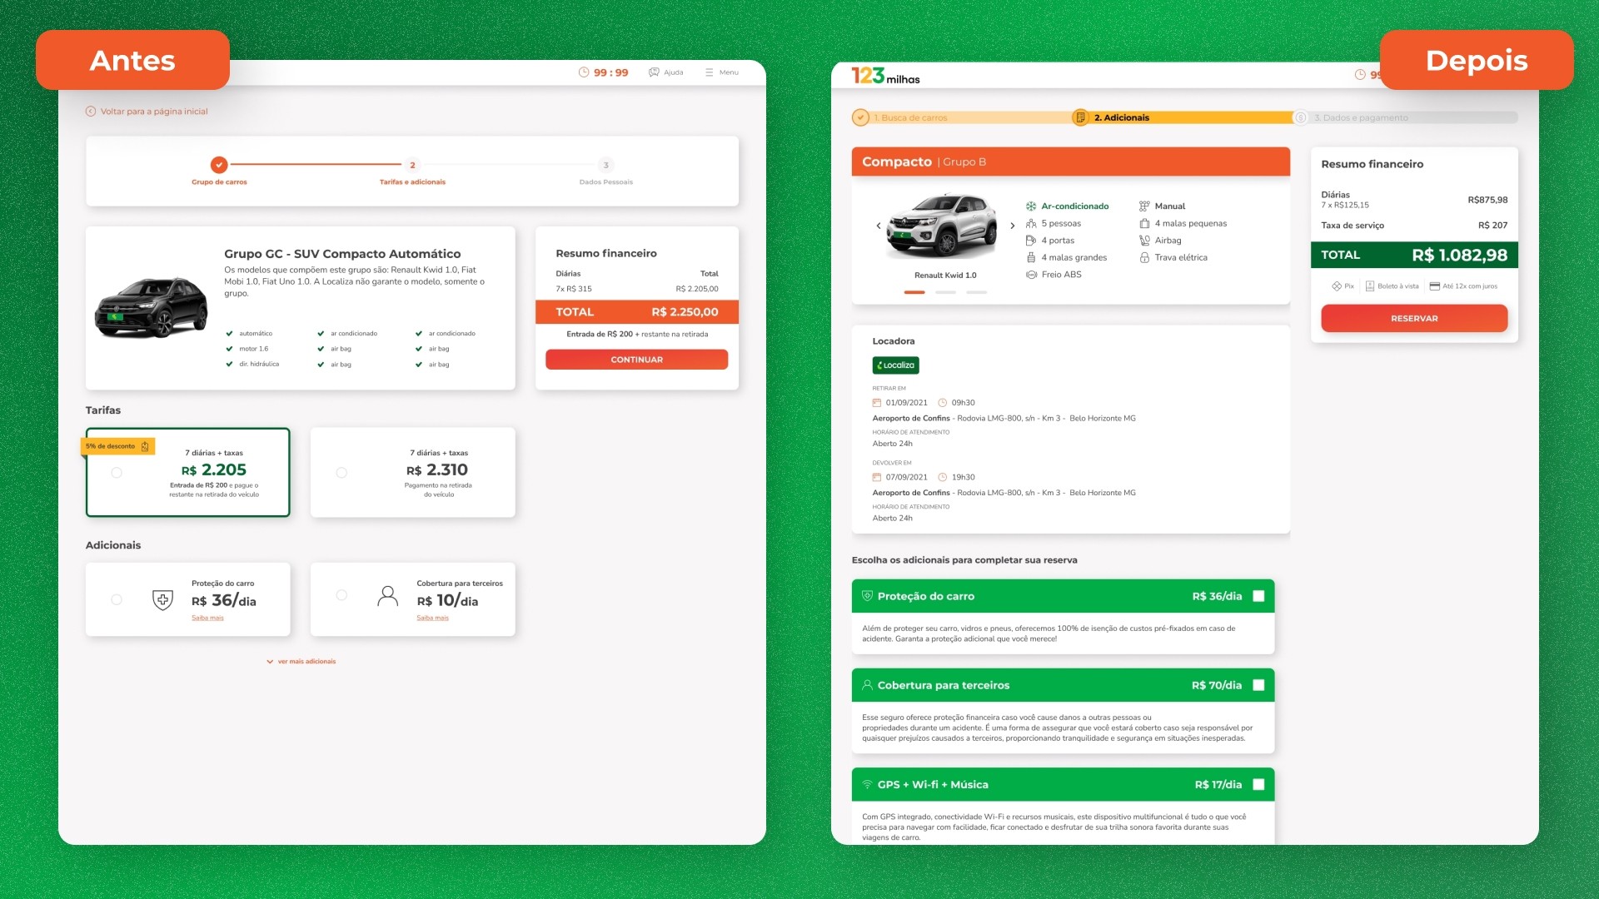This screenshot has height=899, width=1599.
Task: Click the person icon for Cobertura para terceiros
Action: pyautogui.click(x=387, y=596)
